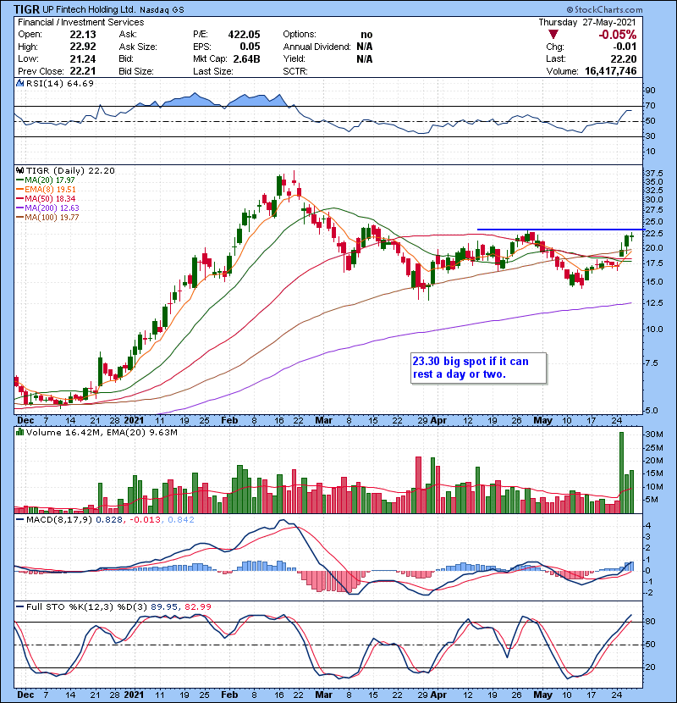Click the MACD value 0.828
This screenshot has height=703, width=677.
tap(109, 520)
